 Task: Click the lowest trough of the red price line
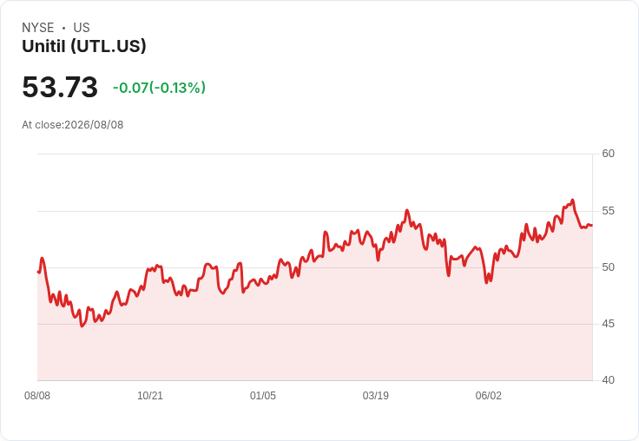[x=82, y=326]
